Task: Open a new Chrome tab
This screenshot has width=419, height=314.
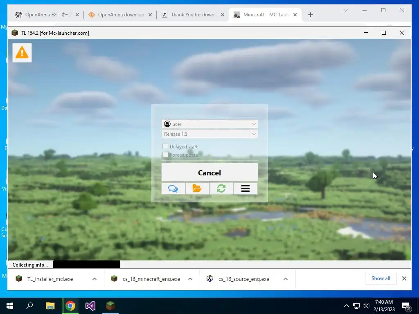Action: point(310,15)
